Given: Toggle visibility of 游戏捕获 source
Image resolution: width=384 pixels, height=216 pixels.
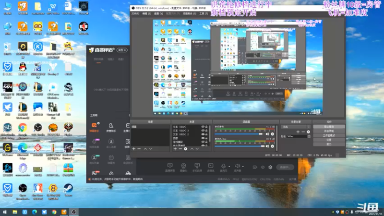Looking at the screenshot, I should coord(203,142).
